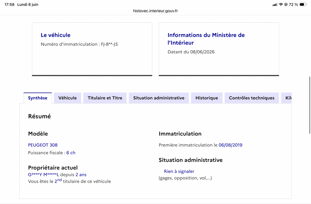Open the Synthèse tab
Image resolution: width=311 pixels, height=204 pixels.
38,98
